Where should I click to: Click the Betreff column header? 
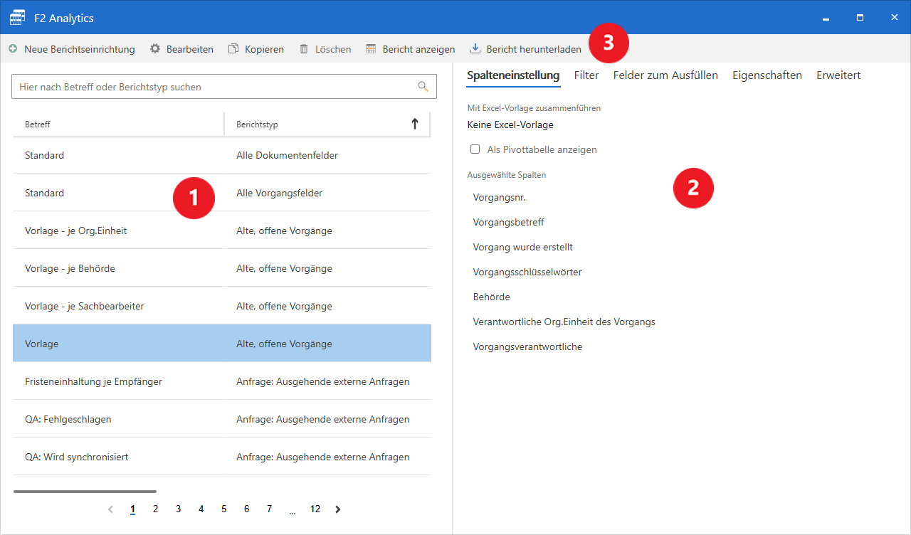(x=118, y=124)
